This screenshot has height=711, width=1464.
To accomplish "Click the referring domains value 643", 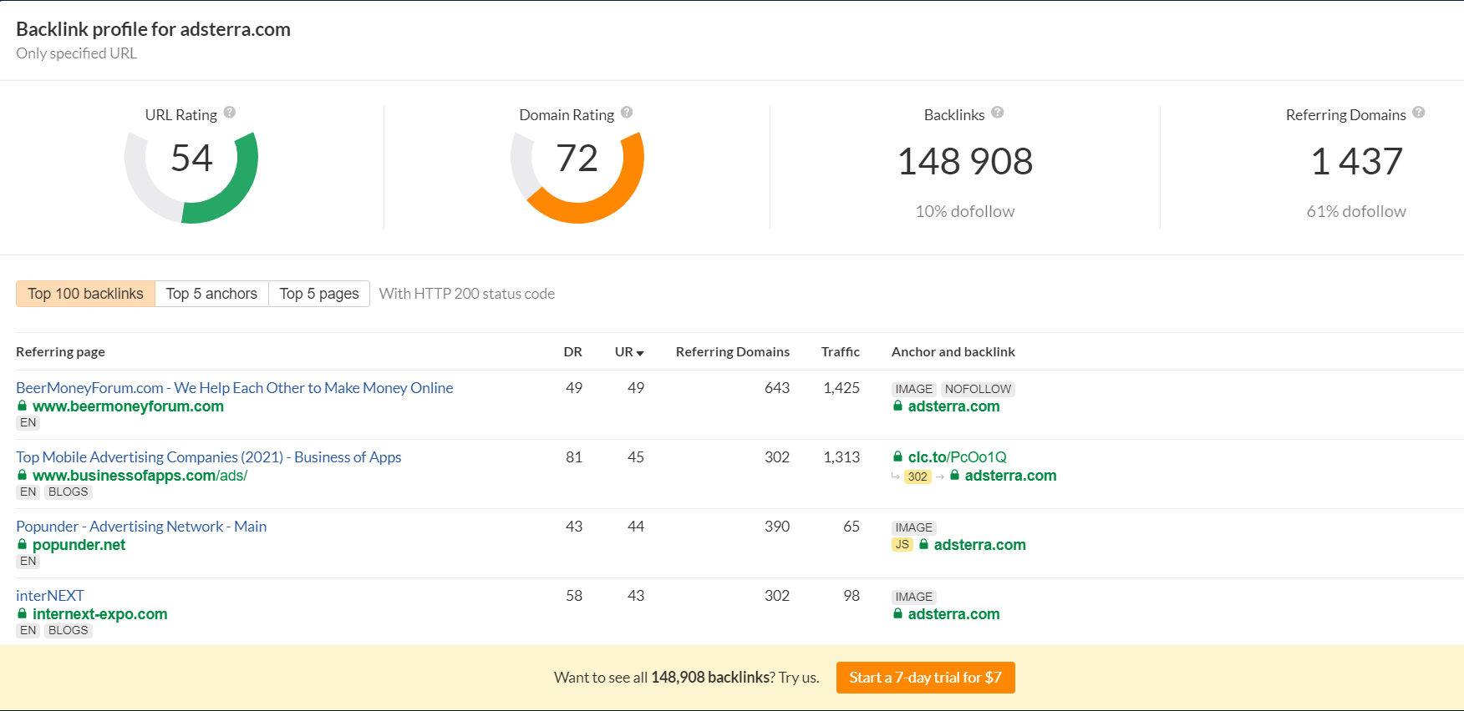I will point(777,388).
